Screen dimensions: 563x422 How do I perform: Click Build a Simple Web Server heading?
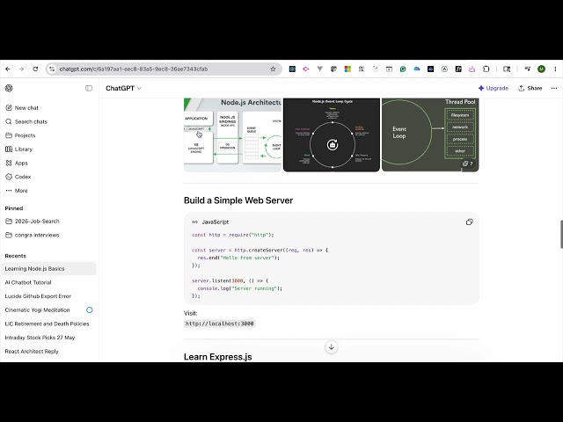click(238, 200)
